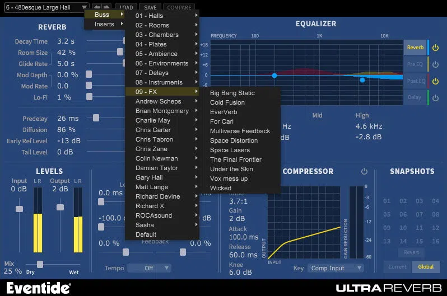Load the Multiverse Feedback preset
The image size is (447, 296).
[240, 131]
